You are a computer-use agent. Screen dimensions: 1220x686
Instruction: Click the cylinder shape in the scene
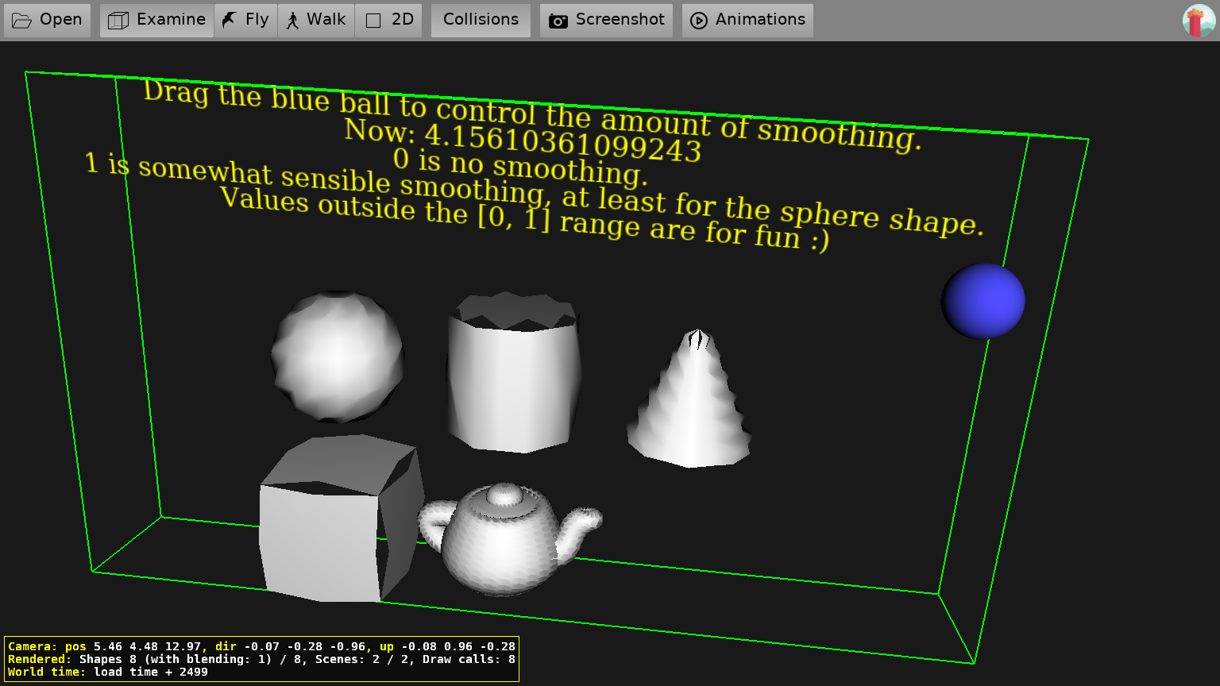click(x=513, y=372)
